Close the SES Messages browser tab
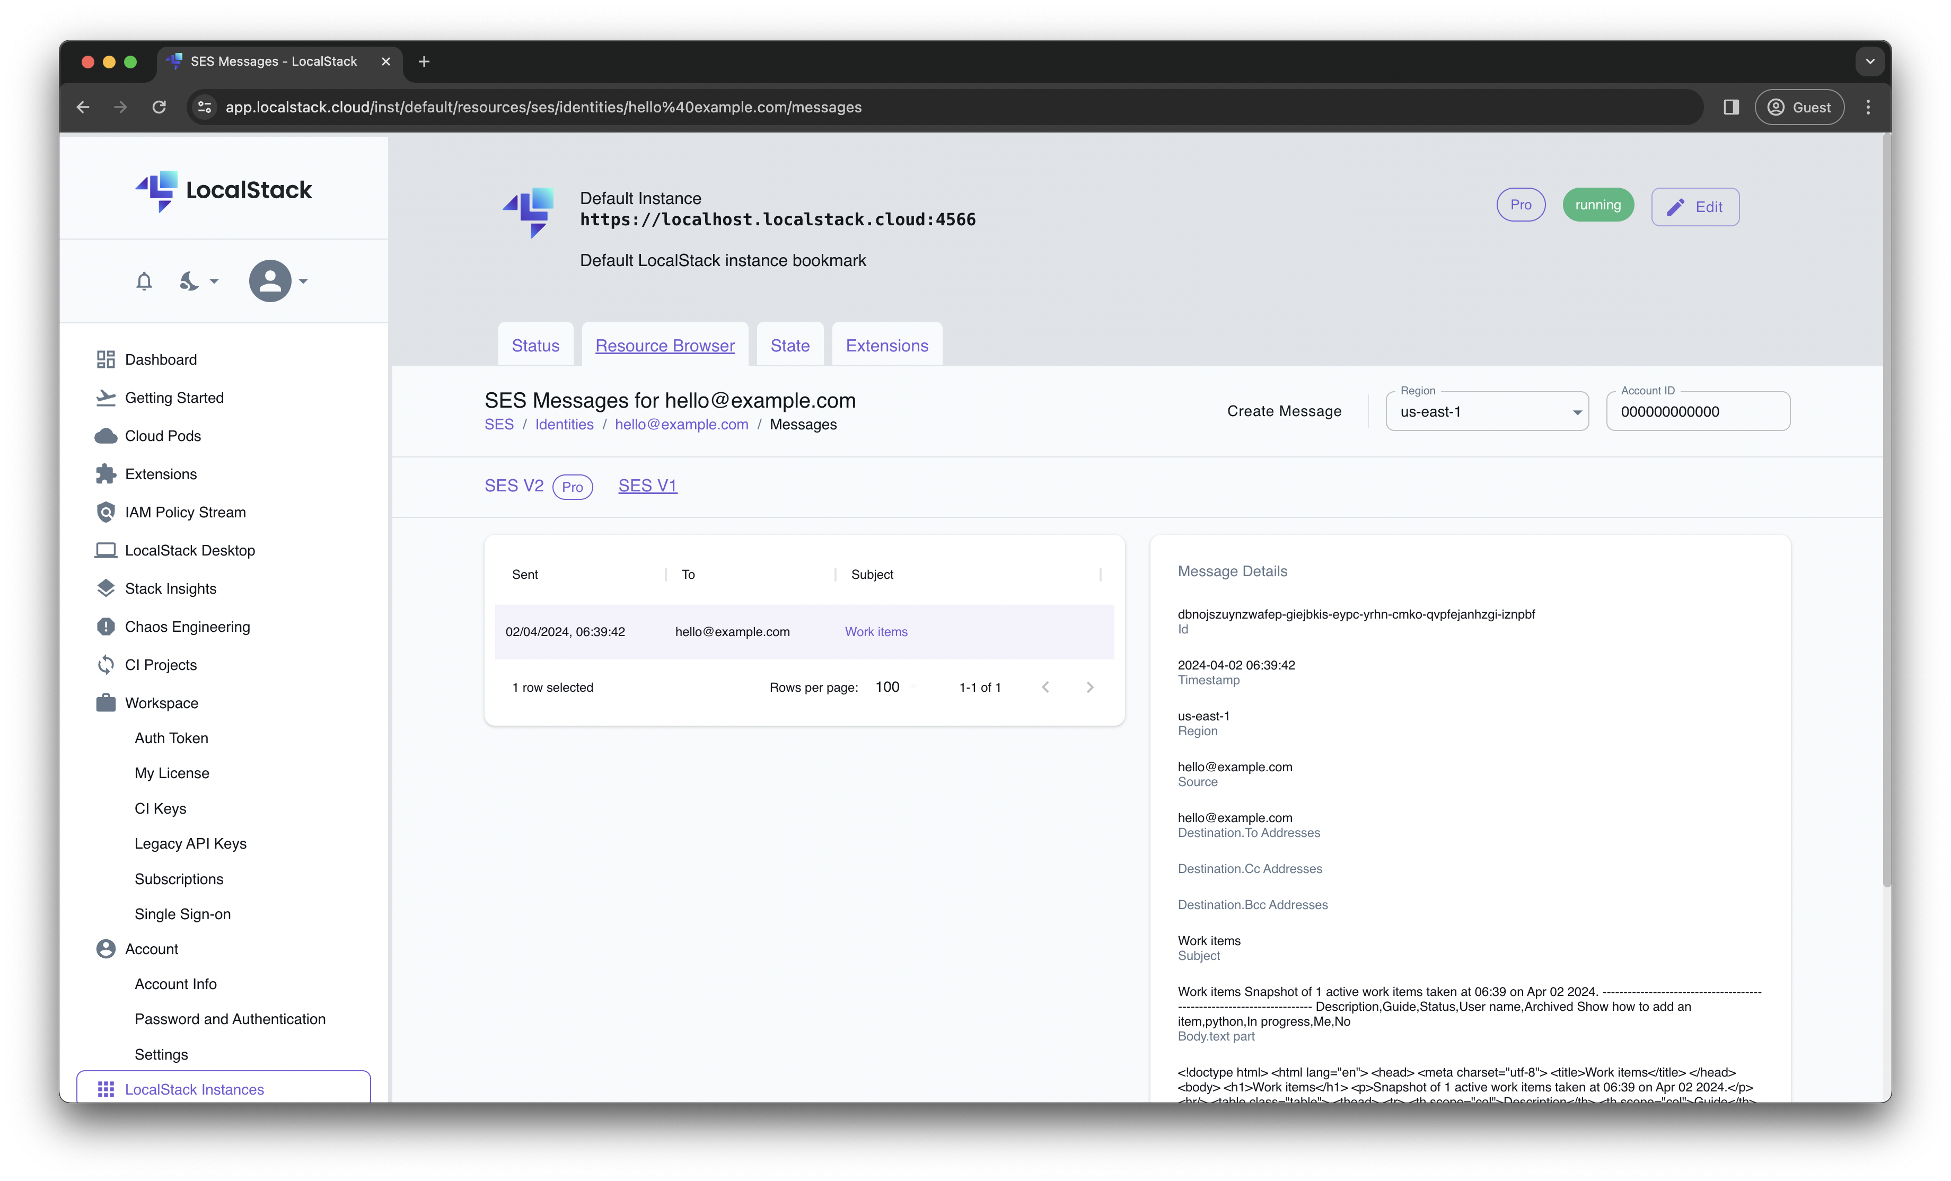This screenshot has width=1951, height=1181. [385, 61]
